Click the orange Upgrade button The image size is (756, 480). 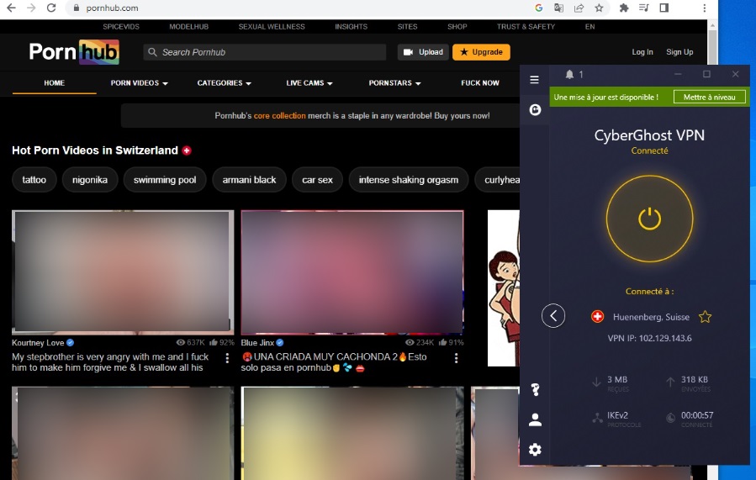(x=481, y=52)
